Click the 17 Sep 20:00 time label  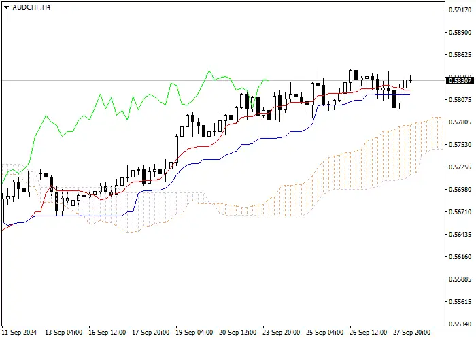150,333
